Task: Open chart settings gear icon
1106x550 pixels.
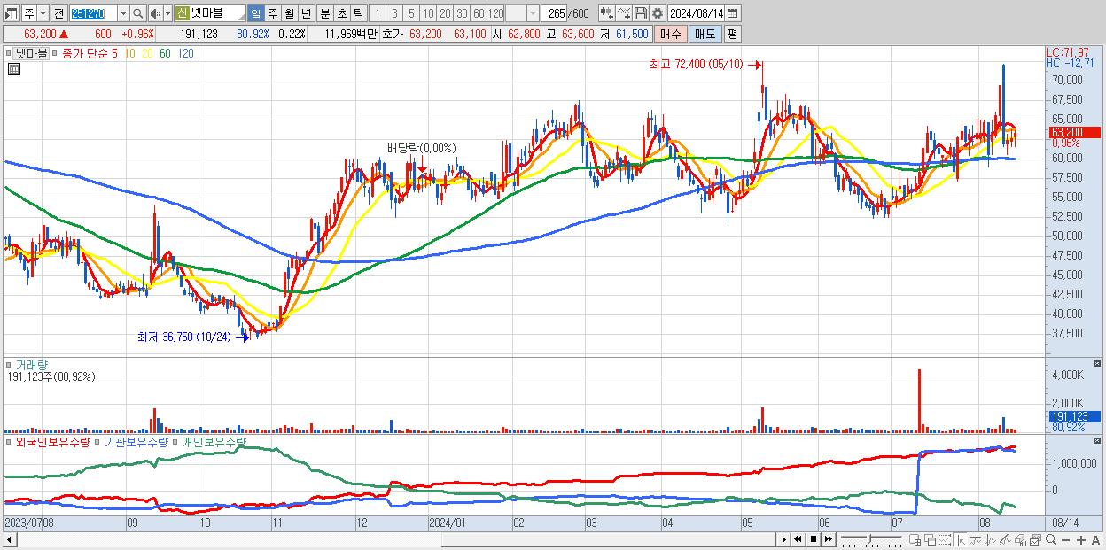Action: tap(658, 13)
